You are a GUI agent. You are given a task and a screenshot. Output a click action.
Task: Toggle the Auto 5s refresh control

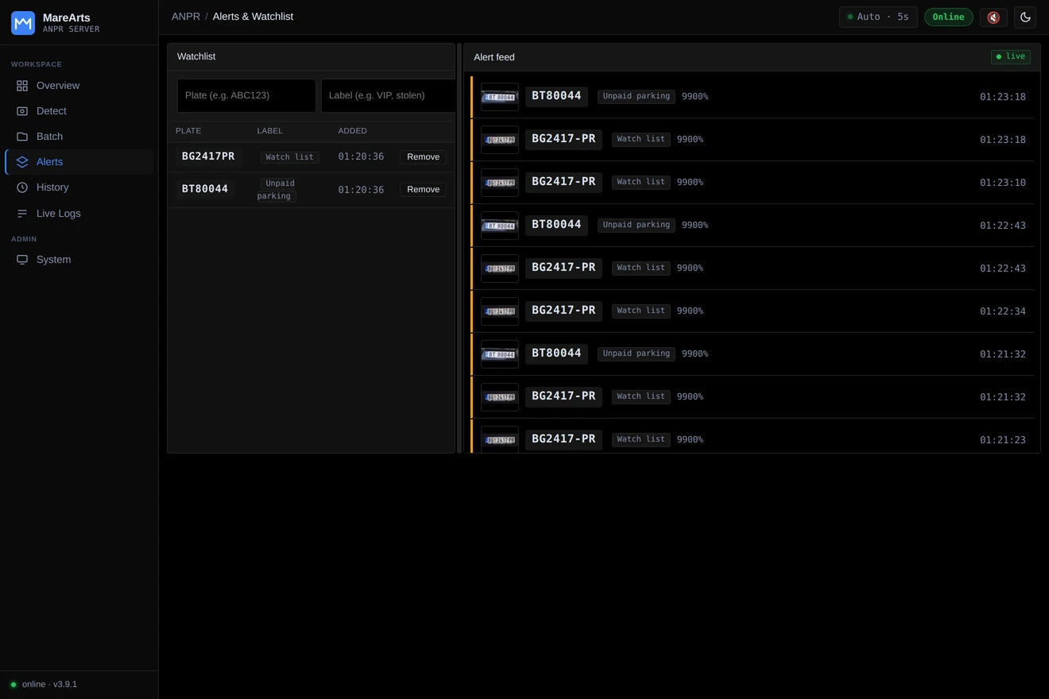(x=878, y=17)
